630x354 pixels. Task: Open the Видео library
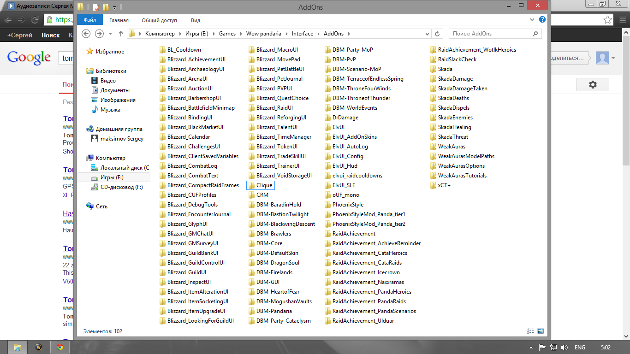[x=108, y=81]
